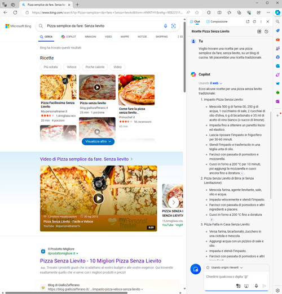Open new browser tab plus button

(77, 5)
